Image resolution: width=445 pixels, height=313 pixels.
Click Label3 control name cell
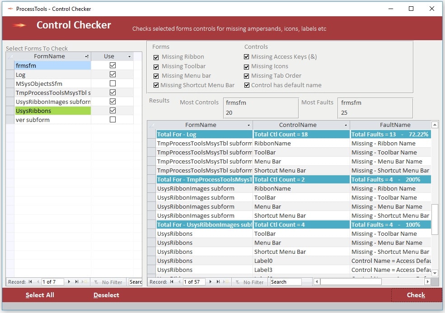coord(301,270)
